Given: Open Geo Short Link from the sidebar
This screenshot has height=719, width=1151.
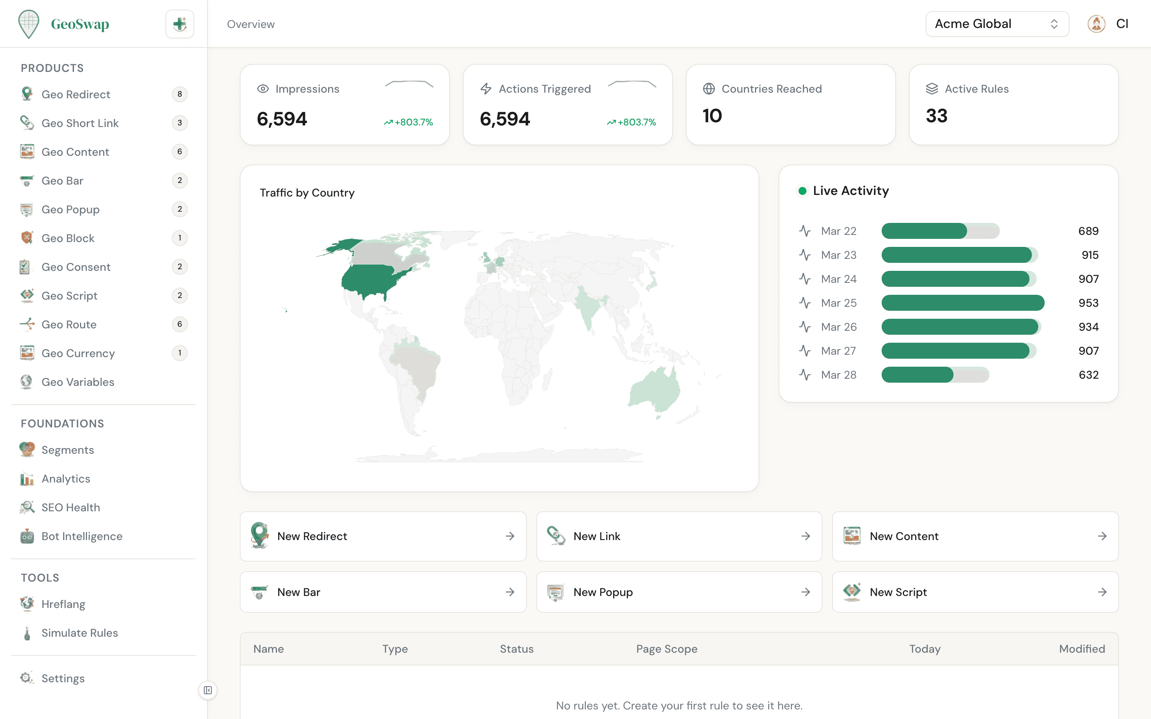Looking at the screenshot, I should tap(80, 123).
